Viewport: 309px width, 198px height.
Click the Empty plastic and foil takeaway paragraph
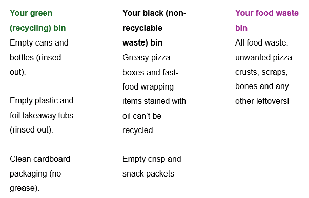pyautogui.click(x=42, y=115)
